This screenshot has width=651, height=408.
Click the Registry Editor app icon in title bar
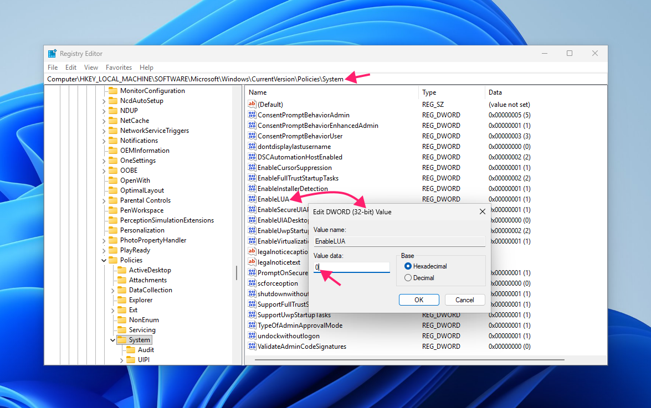pyautogui.click(x=52, y=54)
